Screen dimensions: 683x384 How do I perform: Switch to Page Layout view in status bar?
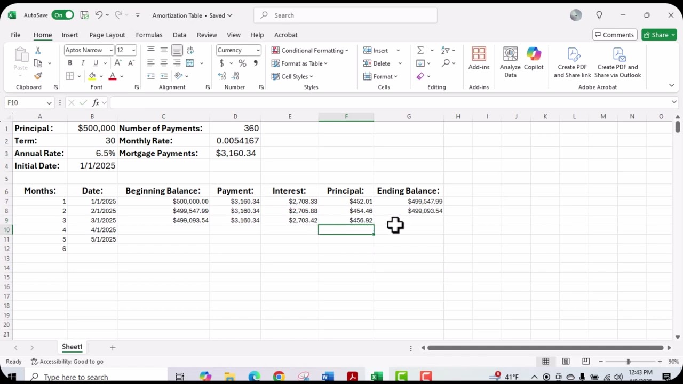[x=566, y=362]
